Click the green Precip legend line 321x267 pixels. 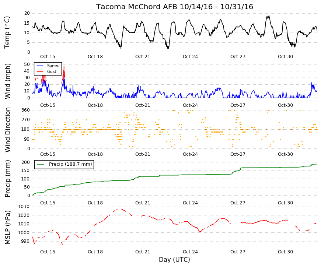tap(41, 164)
